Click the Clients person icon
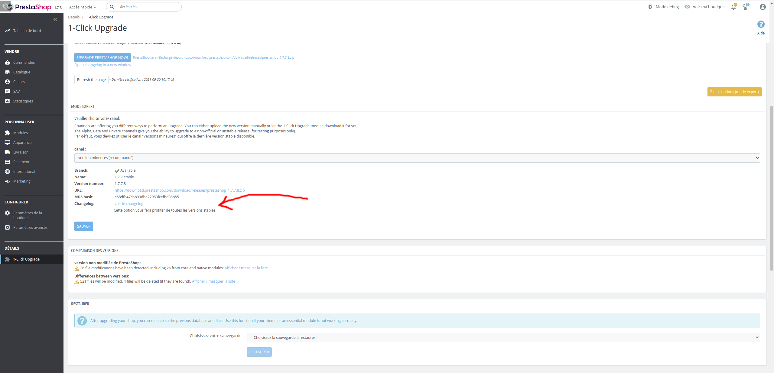Image resolution: width=774 pixels, height=373 pixels. [x=8, y=82]
